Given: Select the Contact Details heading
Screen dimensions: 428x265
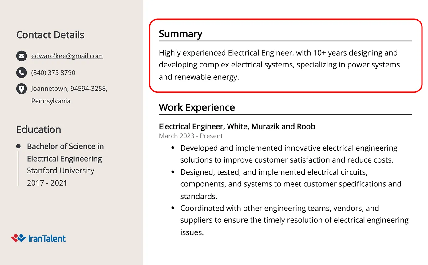Looking at the screenshot, I should (50, 35).
